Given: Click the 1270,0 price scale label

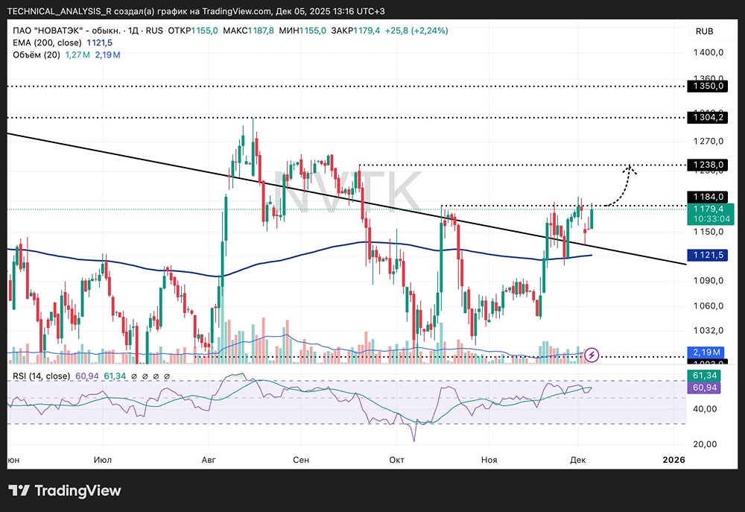Looking at the screenshot, I should [x=708, y=141].
